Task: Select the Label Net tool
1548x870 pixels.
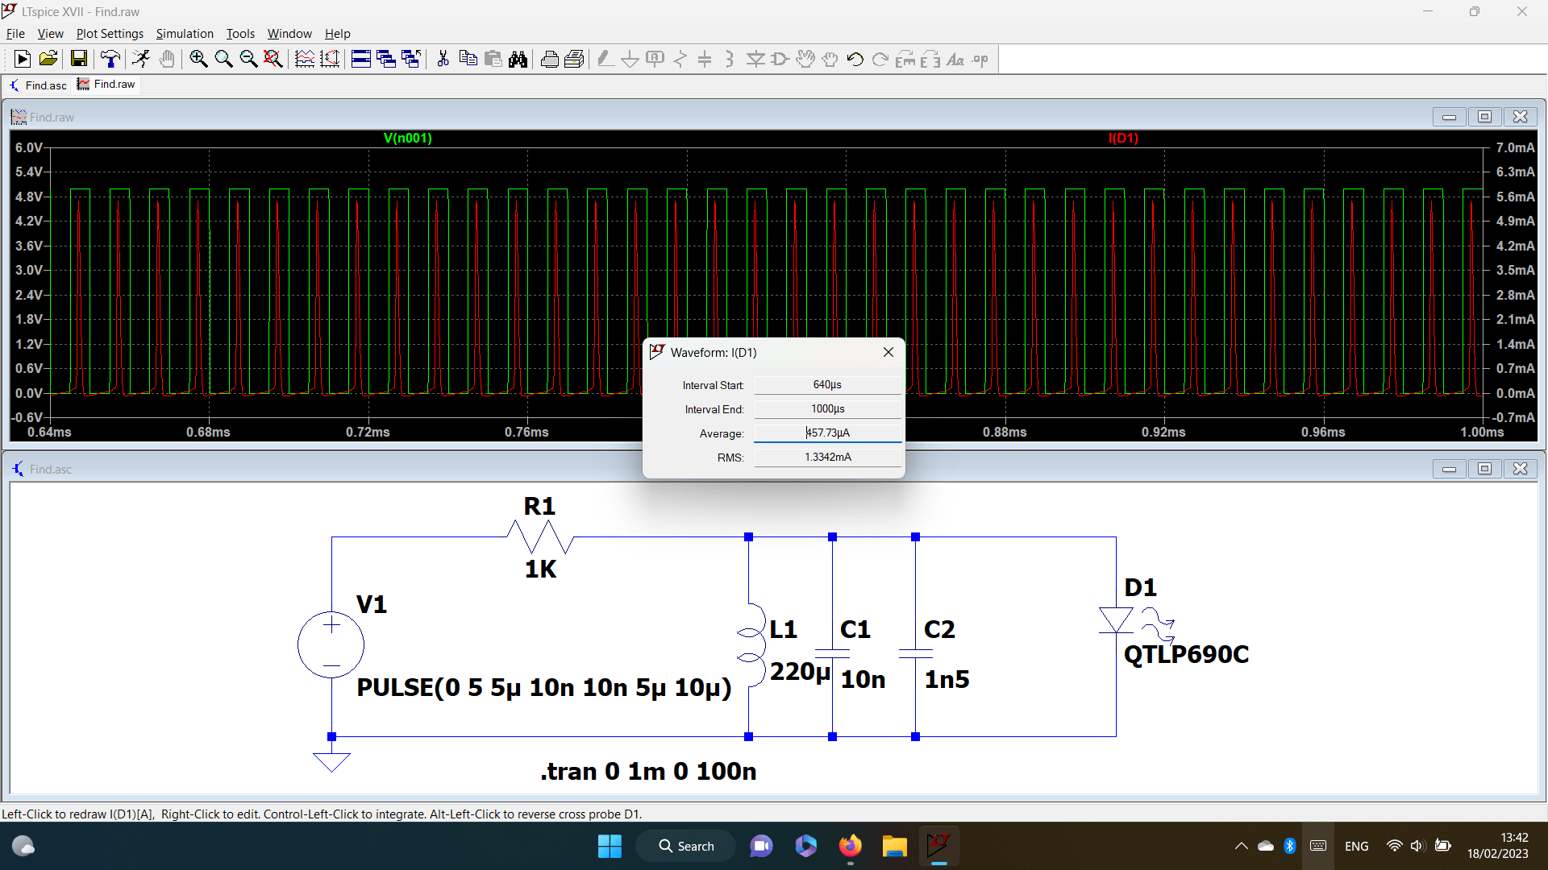Action: (655, 59)
